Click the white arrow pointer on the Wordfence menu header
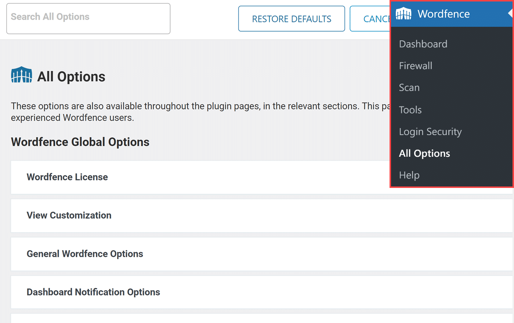The height and width of the screenshot is (323, 514). point(510,14)
